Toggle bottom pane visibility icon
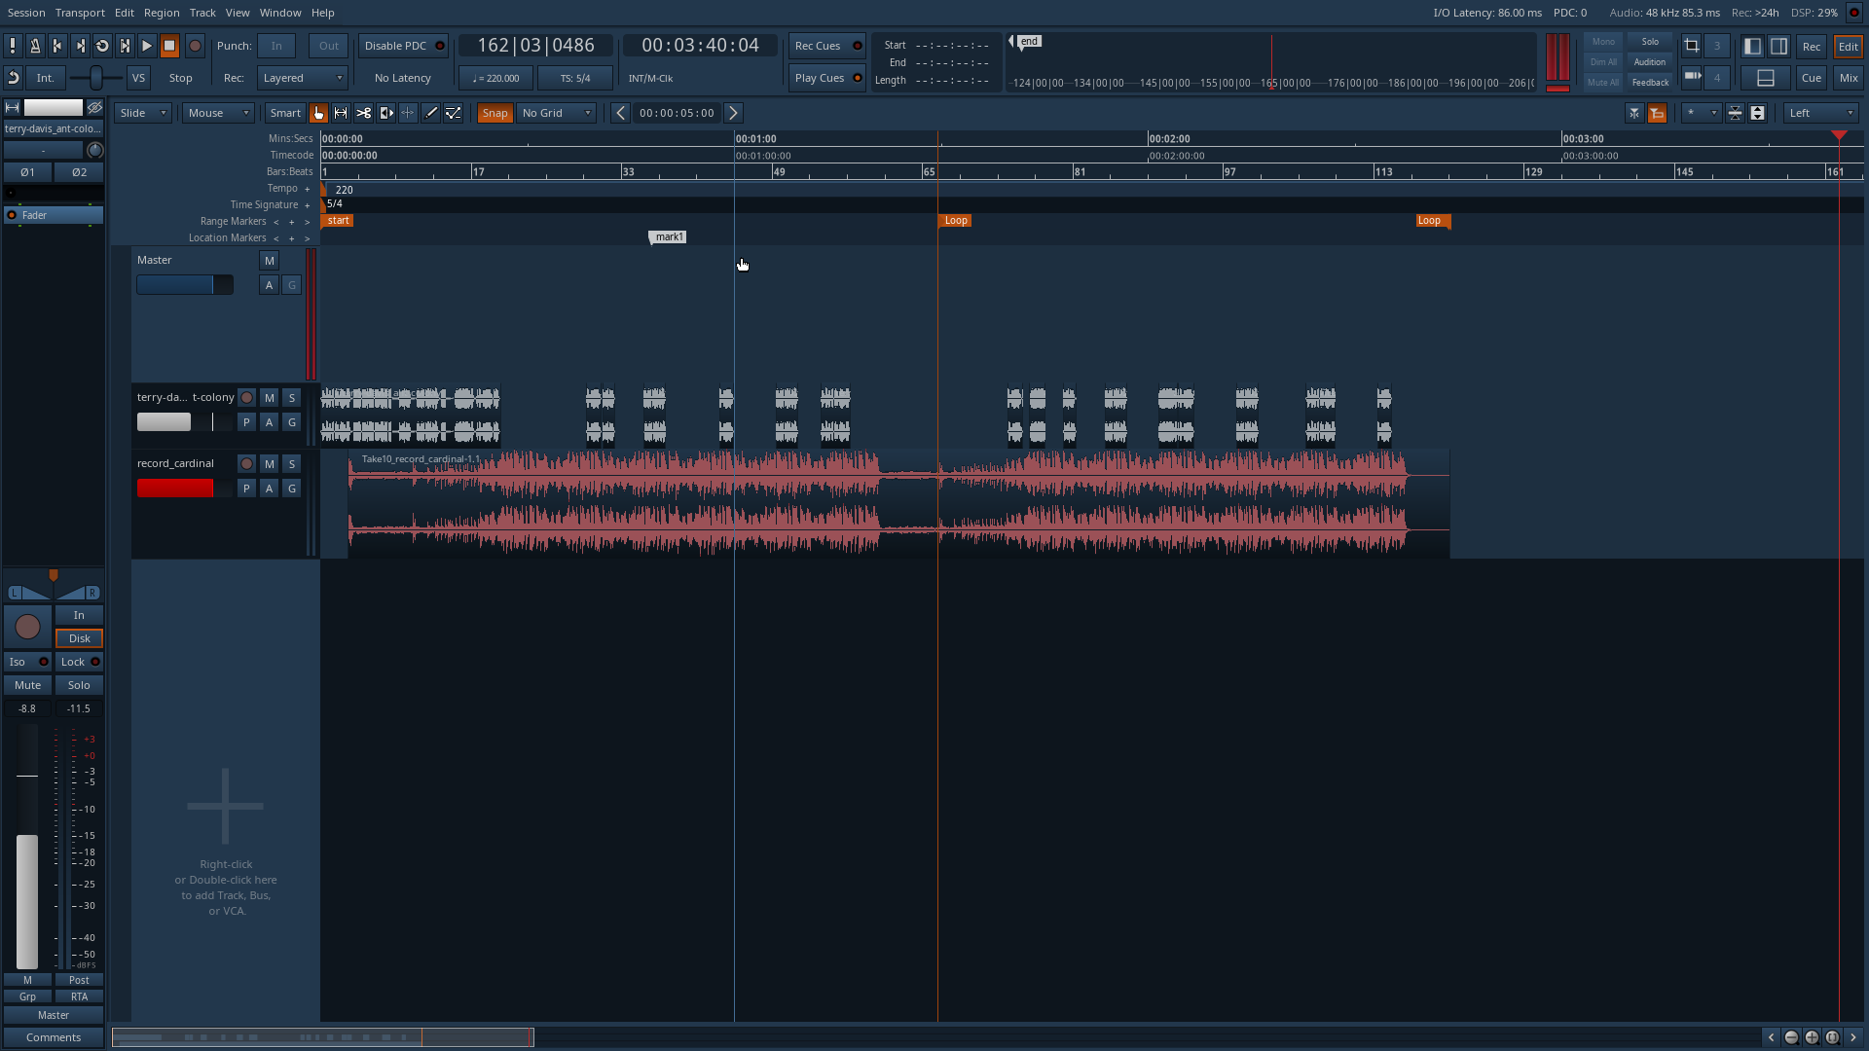1869x1051 pixels. point(1765,78)
